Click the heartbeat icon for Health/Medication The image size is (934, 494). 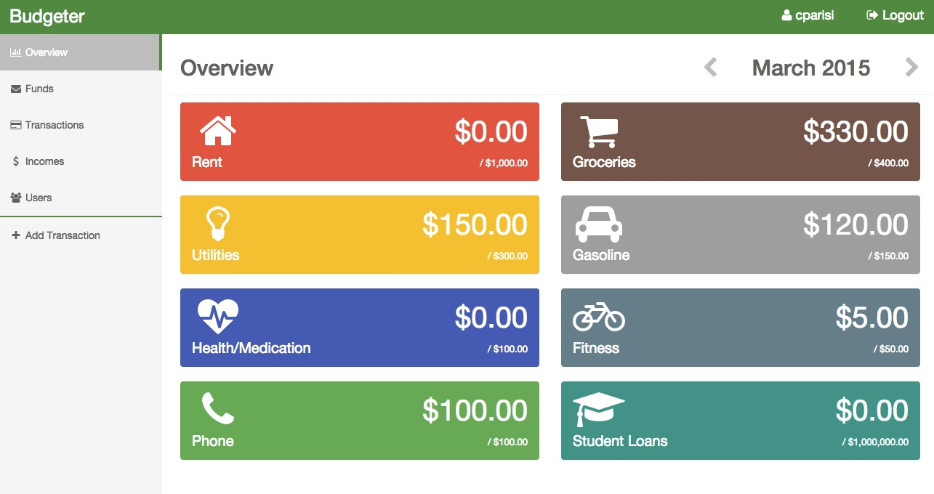218,317
